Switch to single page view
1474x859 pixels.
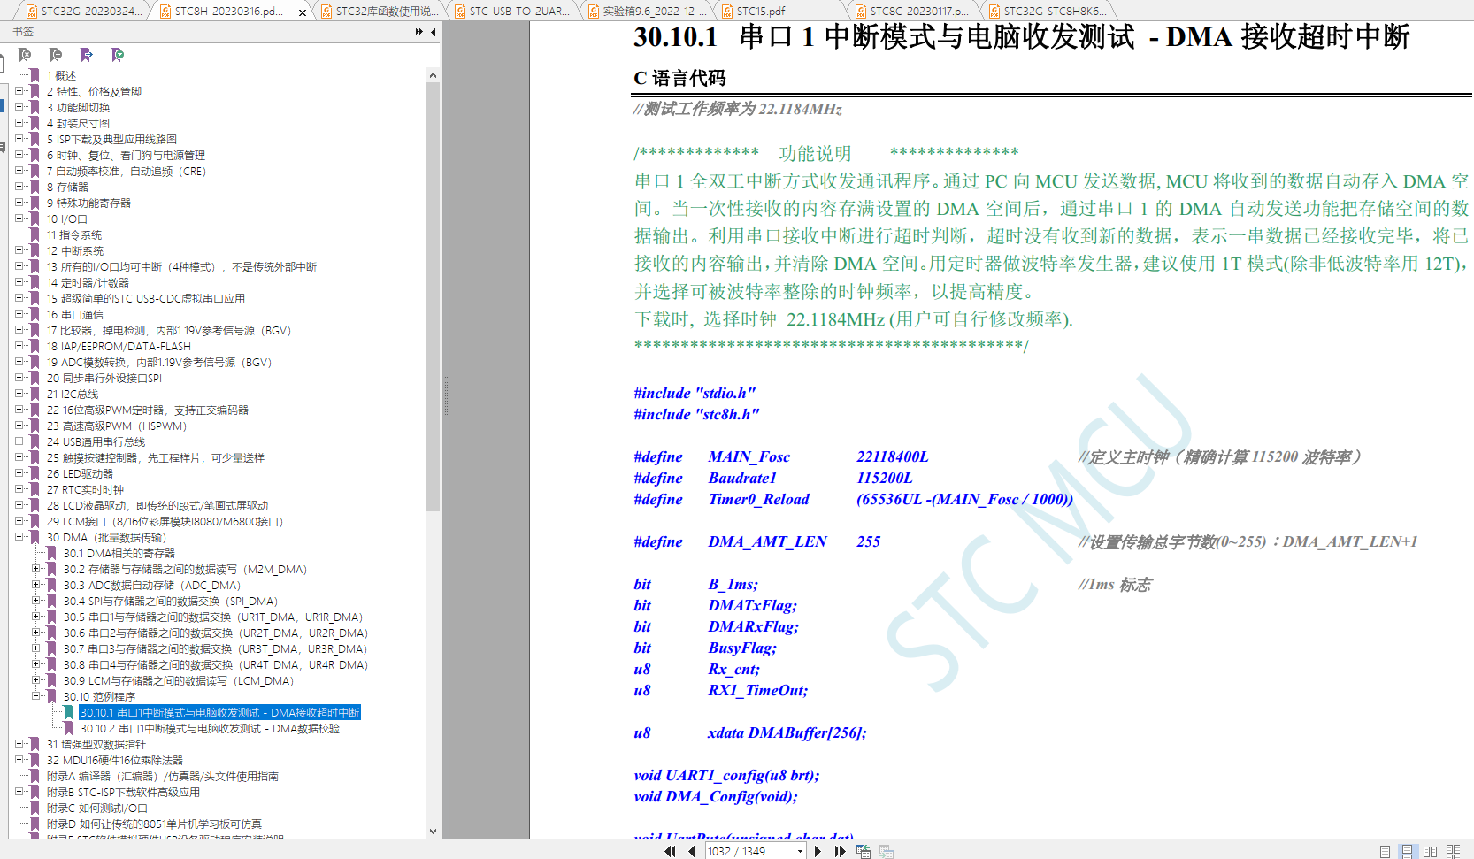pos(1385,851)
